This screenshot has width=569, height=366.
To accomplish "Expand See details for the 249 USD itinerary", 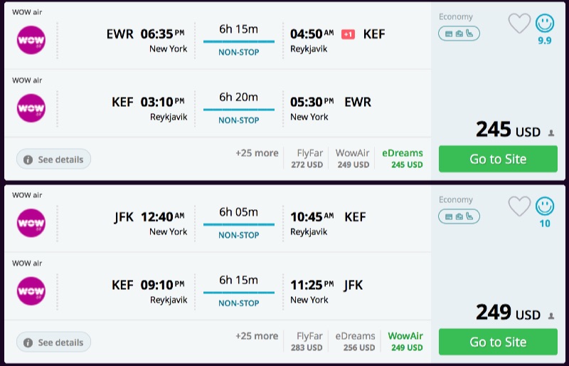I will pyautogui.click(x=53, y=343).
